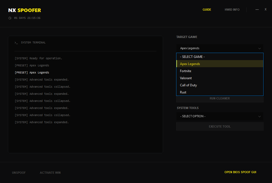Click the SYSTEM TERMINAL heading
The width and height of the screenshot is (272, 183).
tap(33, 43)
